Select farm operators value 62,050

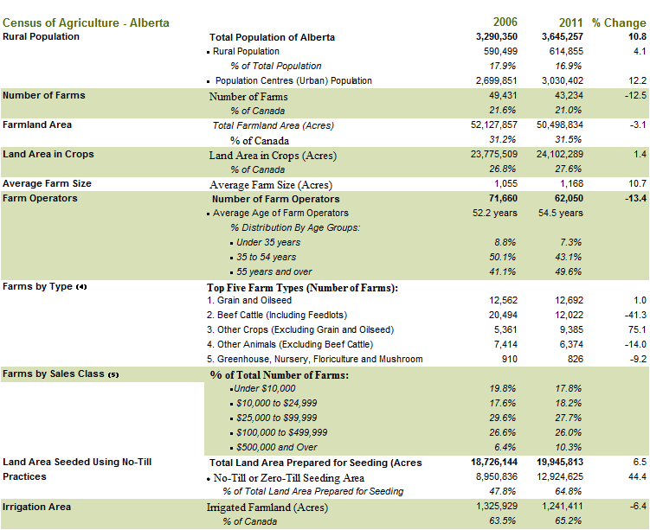569,198
